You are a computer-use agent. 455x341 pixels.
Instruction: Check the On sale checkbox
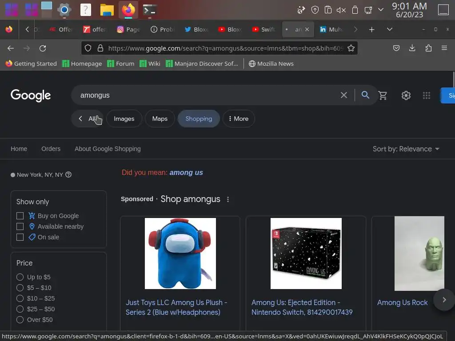(x=20, y=237)
